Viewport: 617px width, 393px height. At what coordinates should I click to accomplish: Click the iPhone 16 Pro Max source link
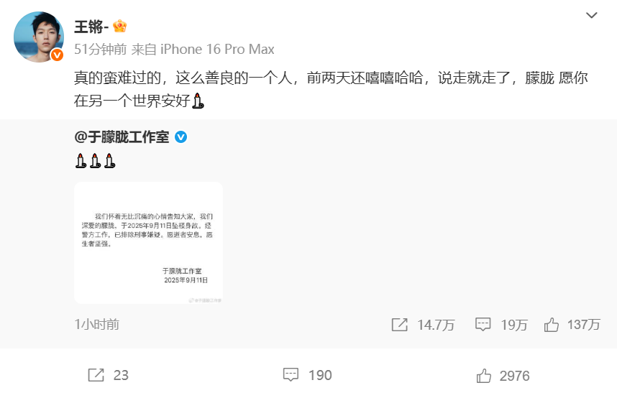coord(217,49)
